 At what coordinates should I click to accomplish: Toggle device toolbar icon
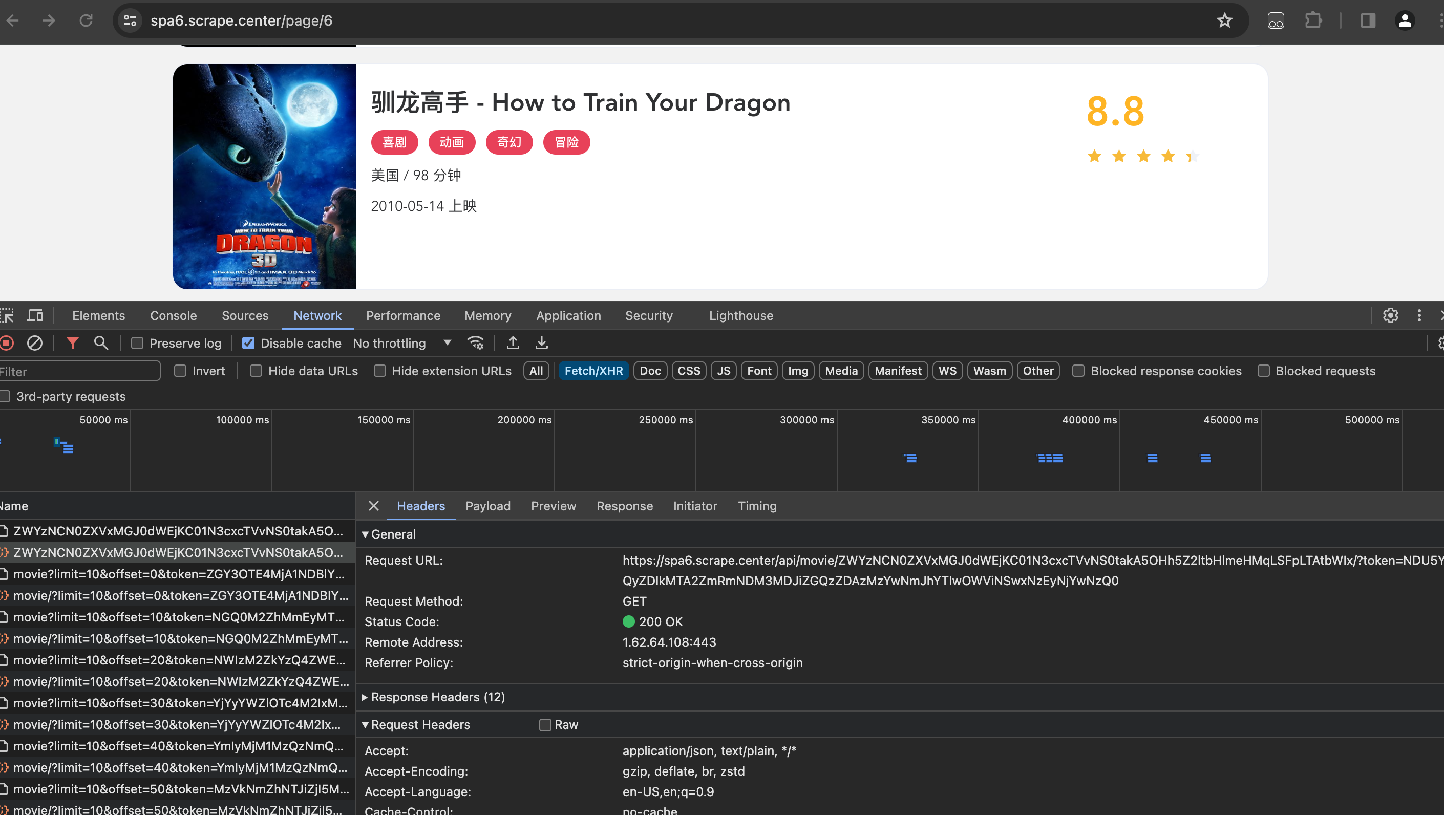pos(35,315)
